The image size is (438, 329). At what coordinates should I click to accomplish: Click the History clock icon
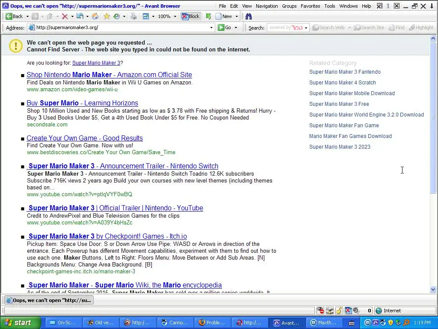(116, 17)
